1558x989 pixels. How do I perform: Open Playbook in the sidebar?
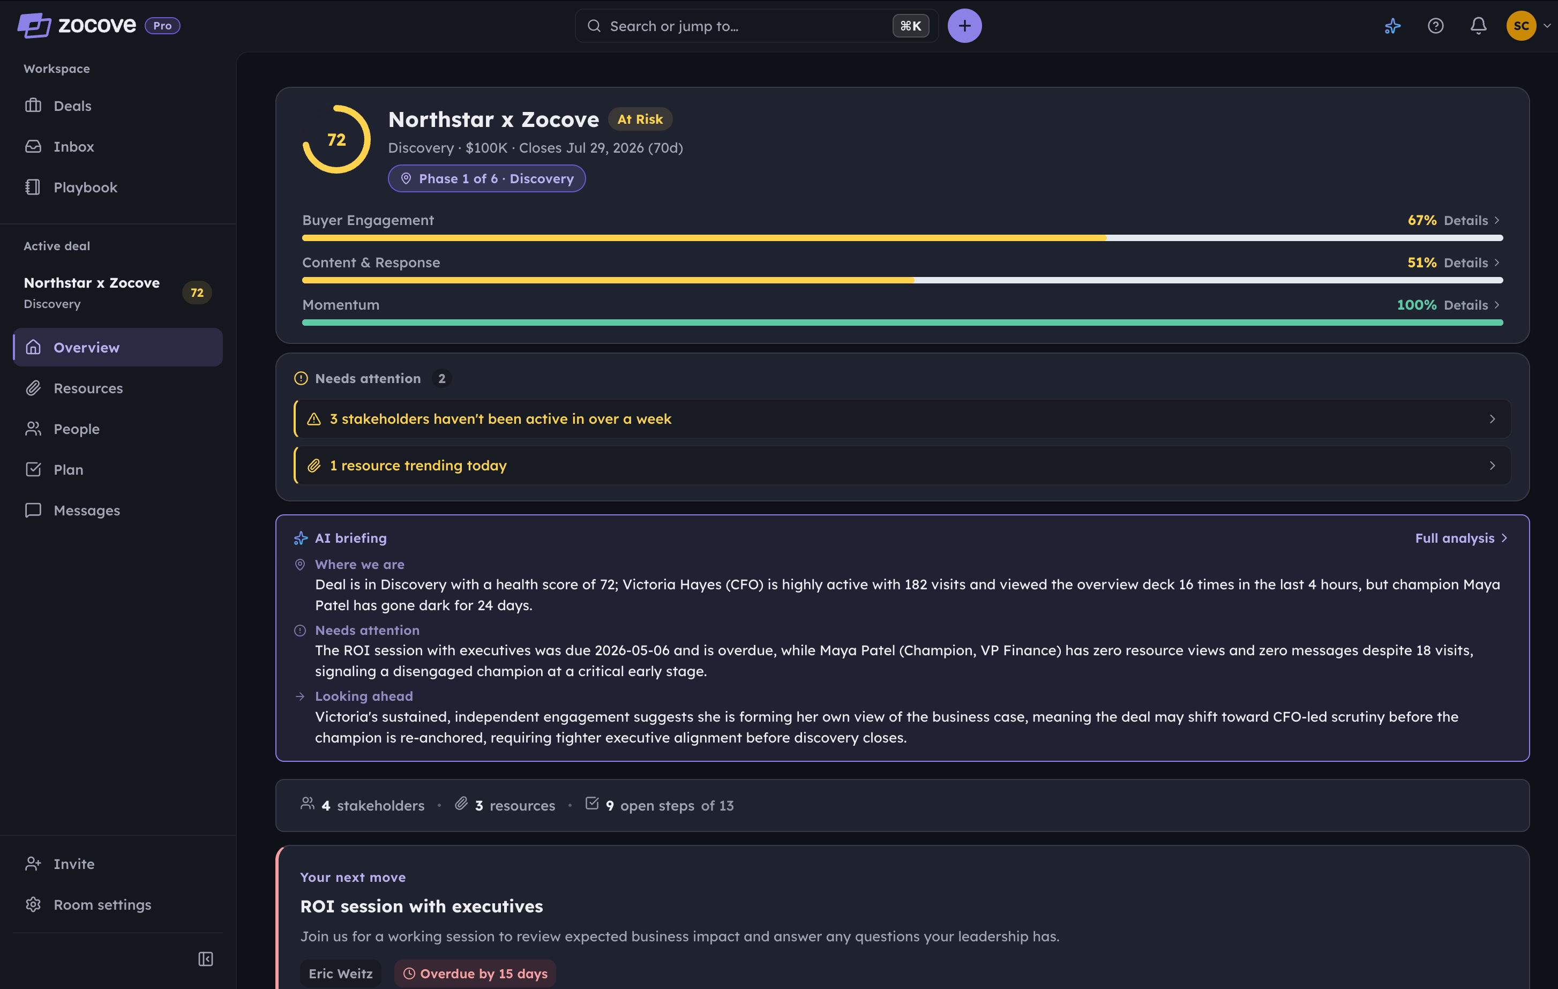pyautogui.click(x=118, y=187)
